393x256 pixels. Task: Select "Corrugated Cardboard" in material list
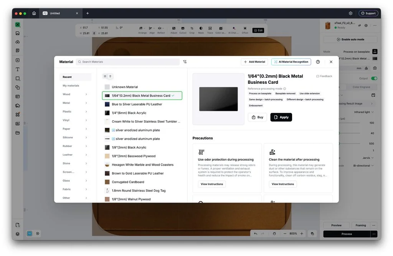[x=142, y=182]
